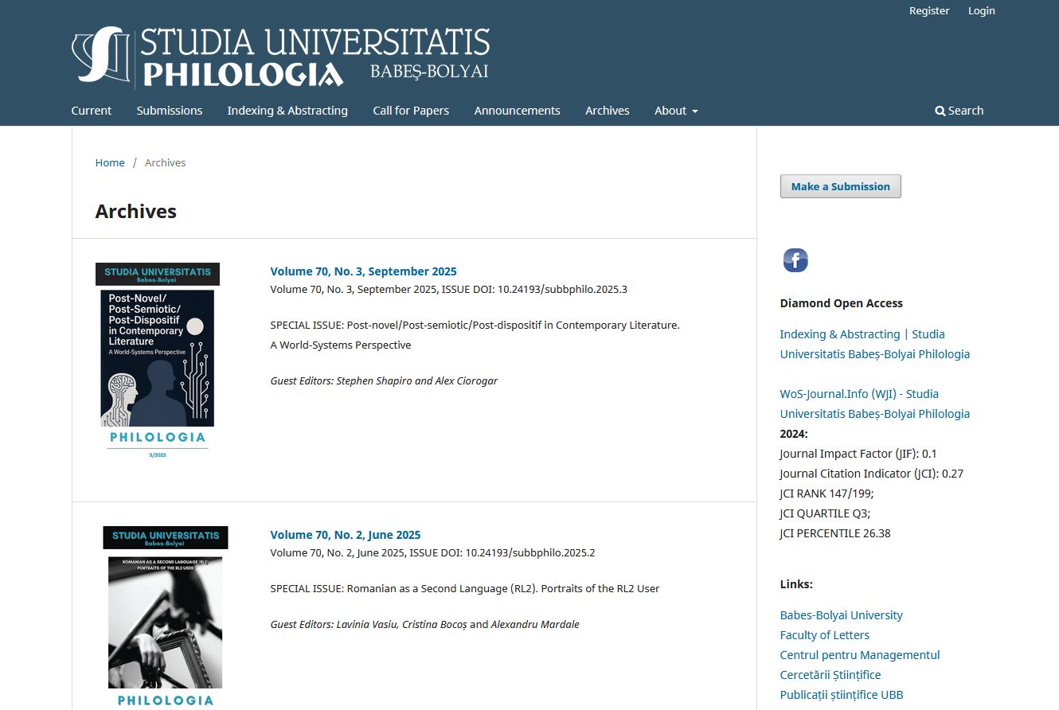Open the Post-Novel issue cover thumbnail
Image resolution: width=1059 pixels, height=710 pixels.
[158, 361]
